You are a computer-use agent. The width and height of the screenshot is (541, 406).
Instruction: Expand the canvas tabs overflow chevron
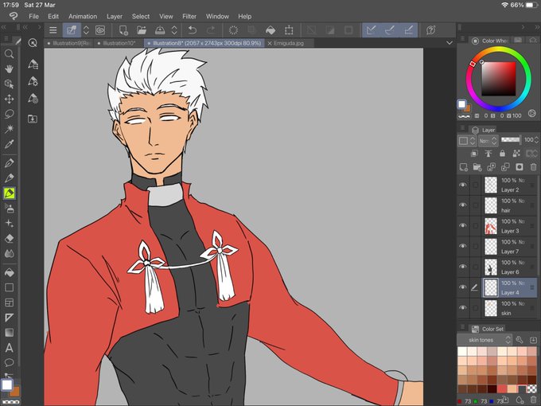coord(450,43)
